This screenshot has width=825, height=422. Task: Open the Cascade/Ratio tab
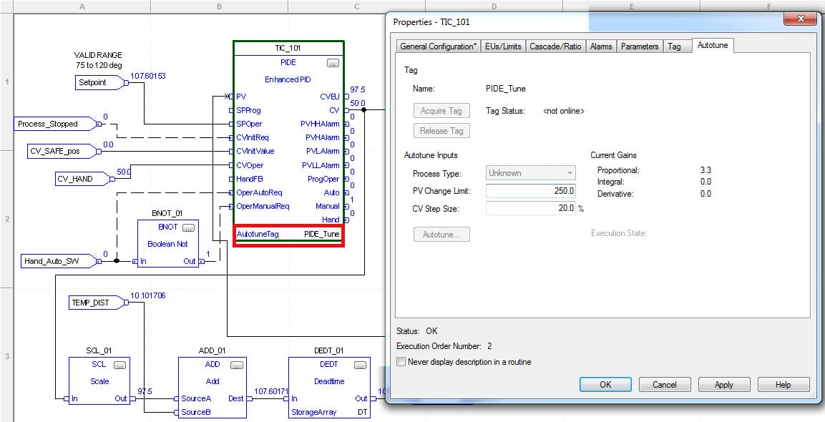pos(555,46)
